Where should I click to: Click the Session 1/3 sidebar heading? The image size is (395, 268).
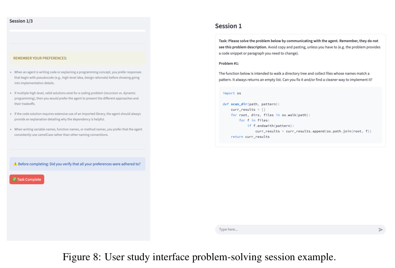21,21
